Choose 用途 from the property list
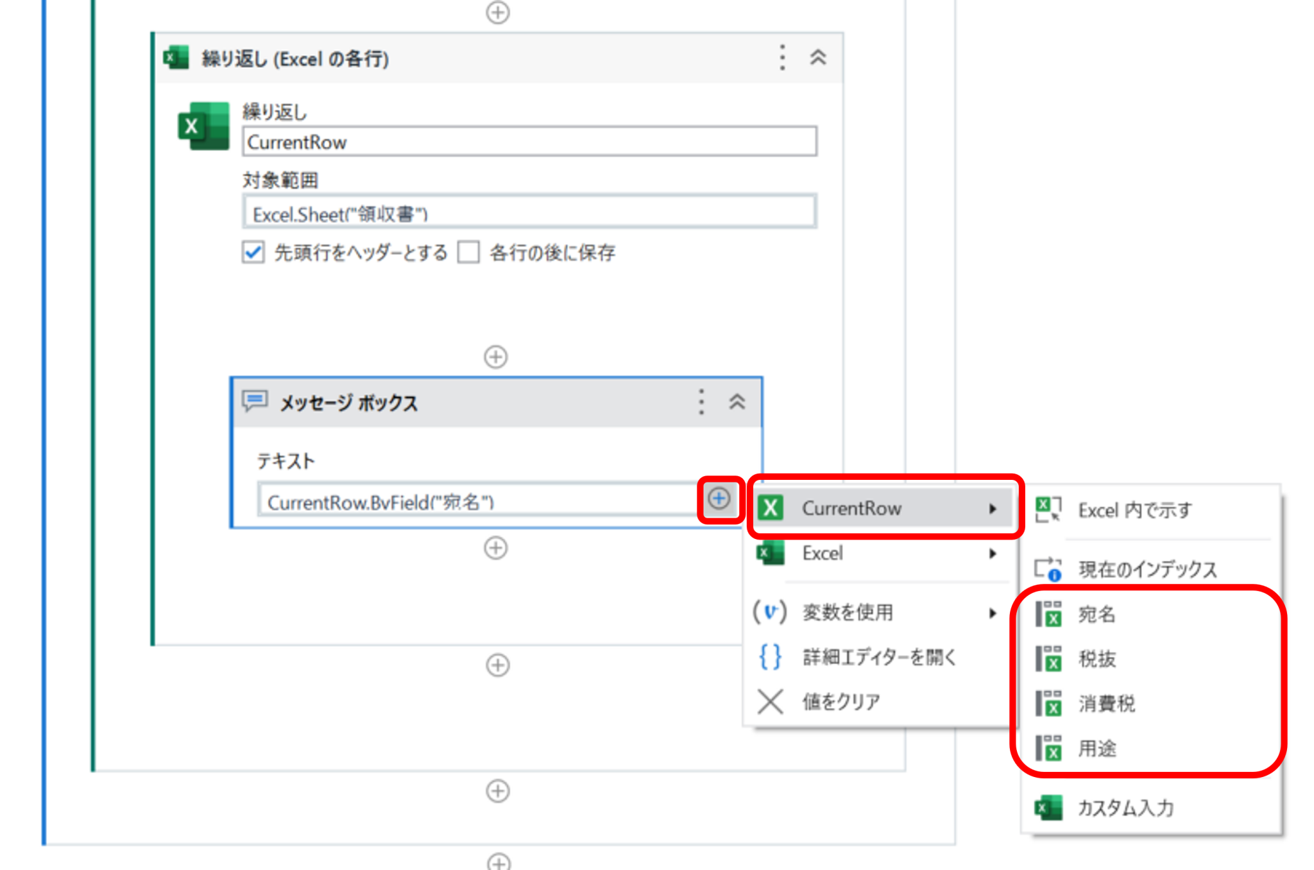Viewport: 1314px width, 870px height. [1097, 748]
